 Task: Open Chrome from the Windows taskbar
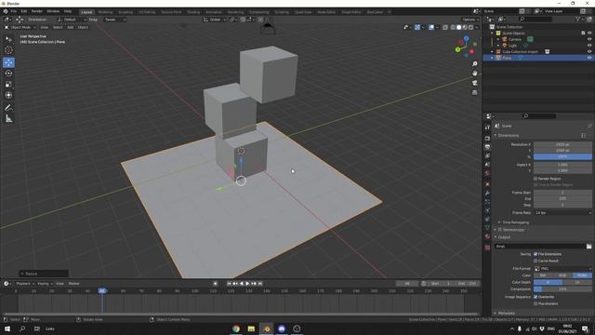coord(236,328)
